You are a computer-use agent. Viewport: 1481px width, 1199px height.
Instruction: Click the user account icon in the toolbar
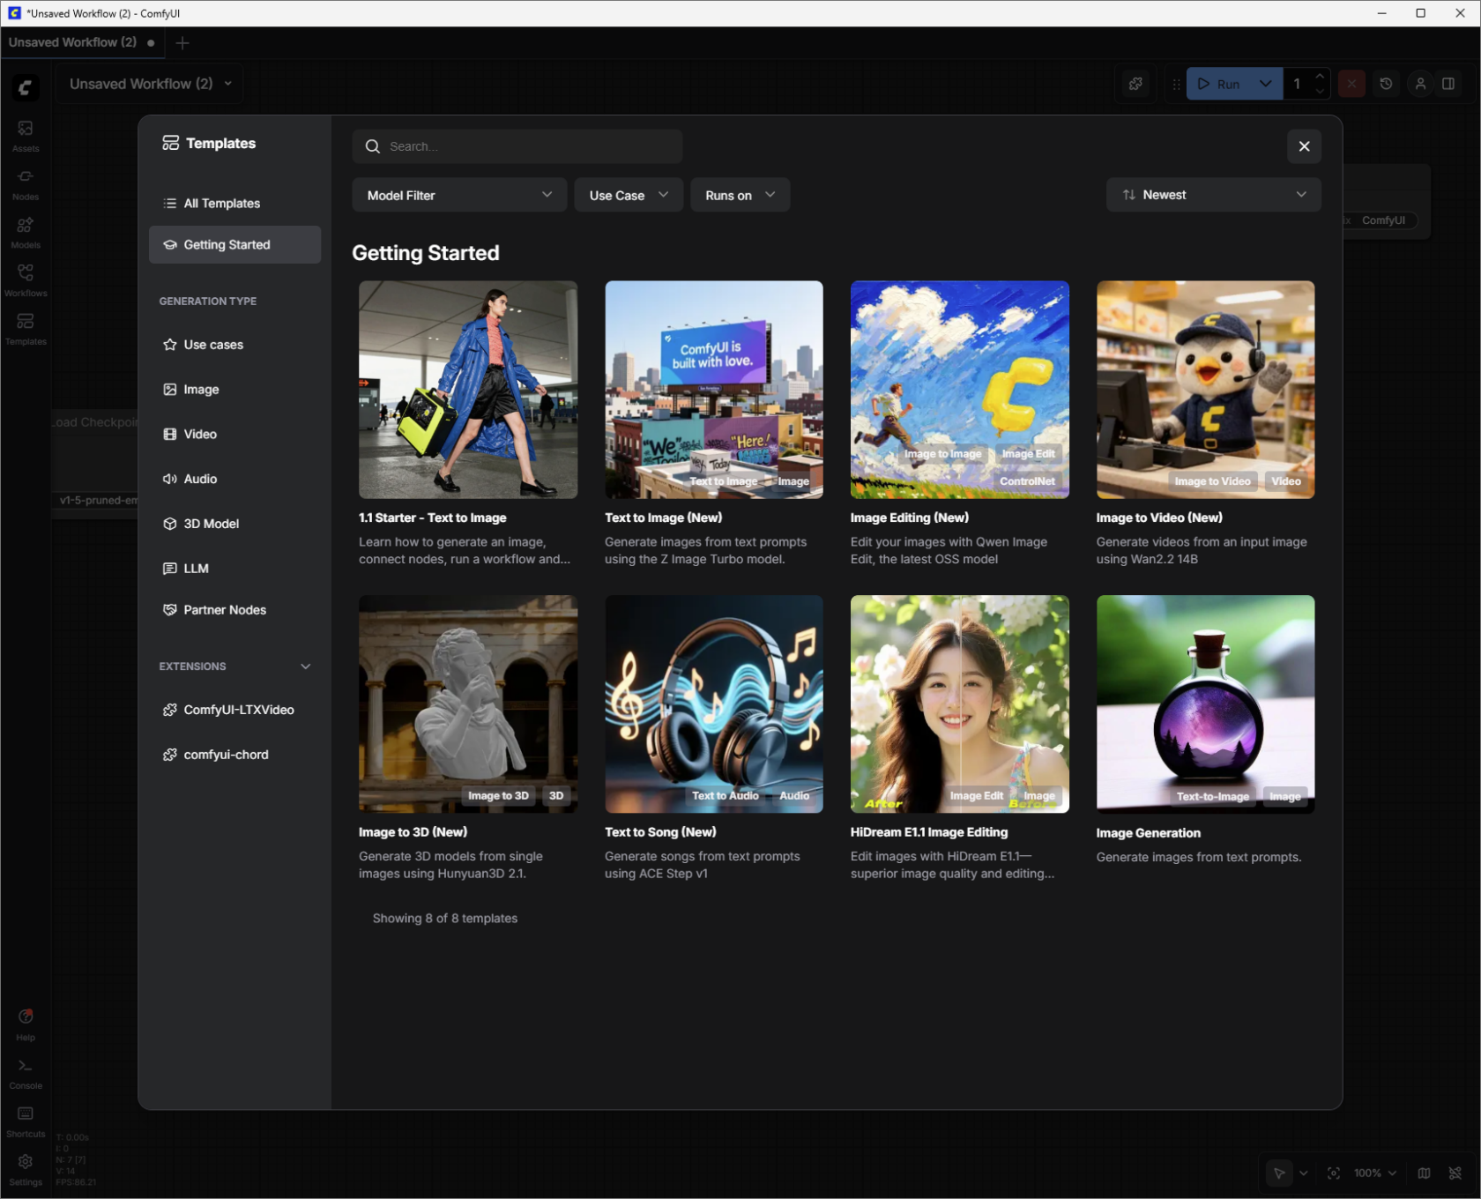click(x=1420, y=84)
